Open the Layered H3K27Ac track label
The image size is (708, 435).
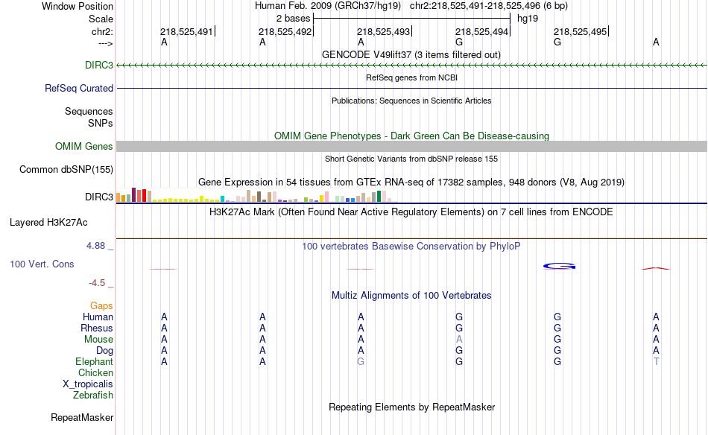point(48,222)
